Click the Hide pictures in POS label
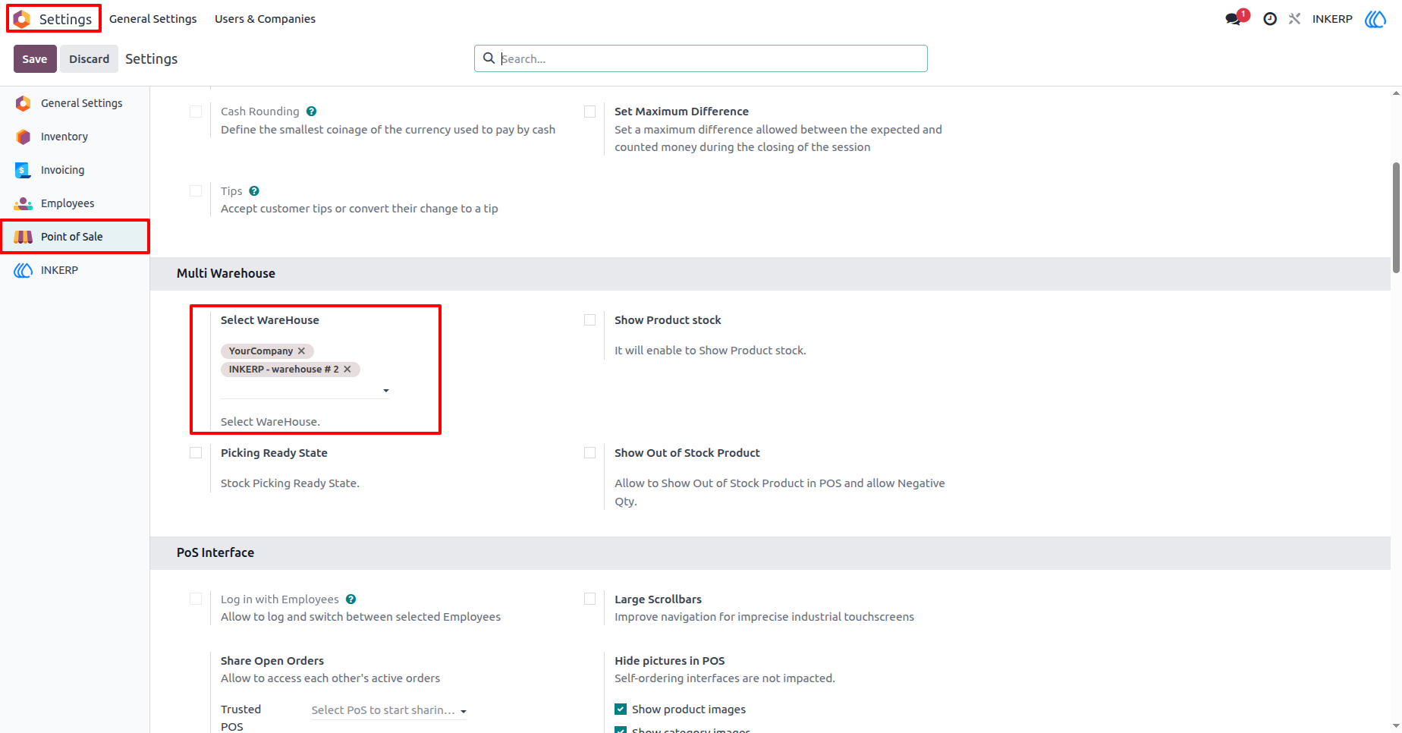The height and width of the screenshot is (733, 1402). (670, 661)
